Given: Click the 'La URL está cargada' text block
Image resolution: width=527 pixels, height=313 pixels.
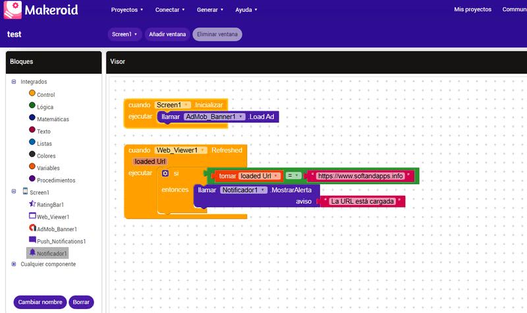Looking at the screenshot, I should click(362, 202).
